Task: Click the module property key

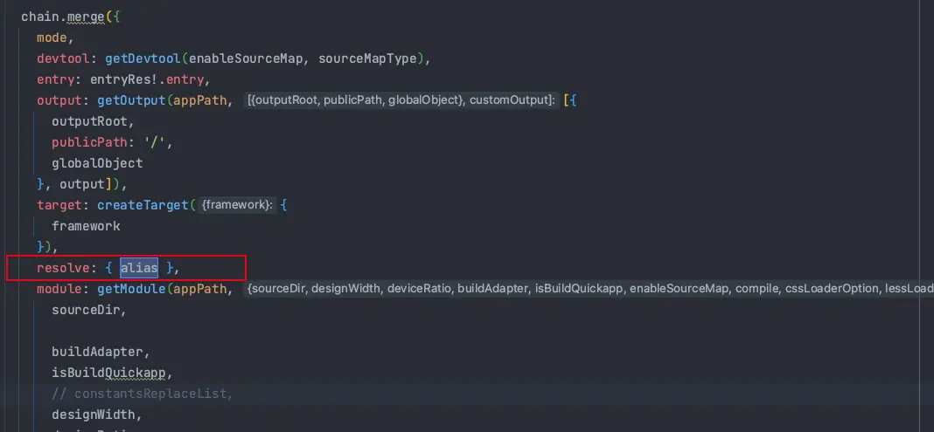Action: (62, 289)
